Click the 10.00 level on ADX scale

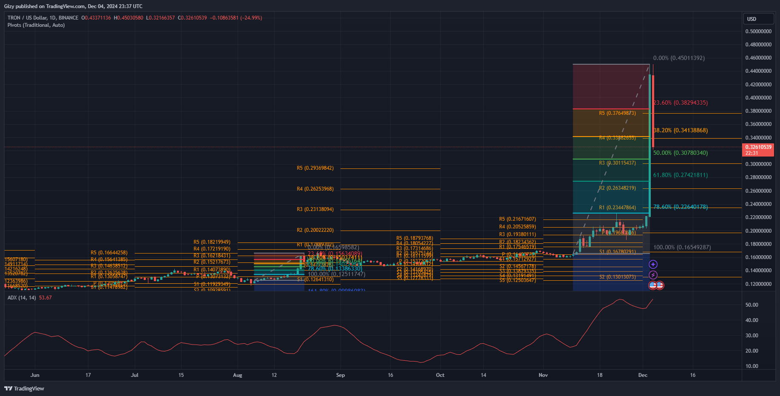(752, 366)
